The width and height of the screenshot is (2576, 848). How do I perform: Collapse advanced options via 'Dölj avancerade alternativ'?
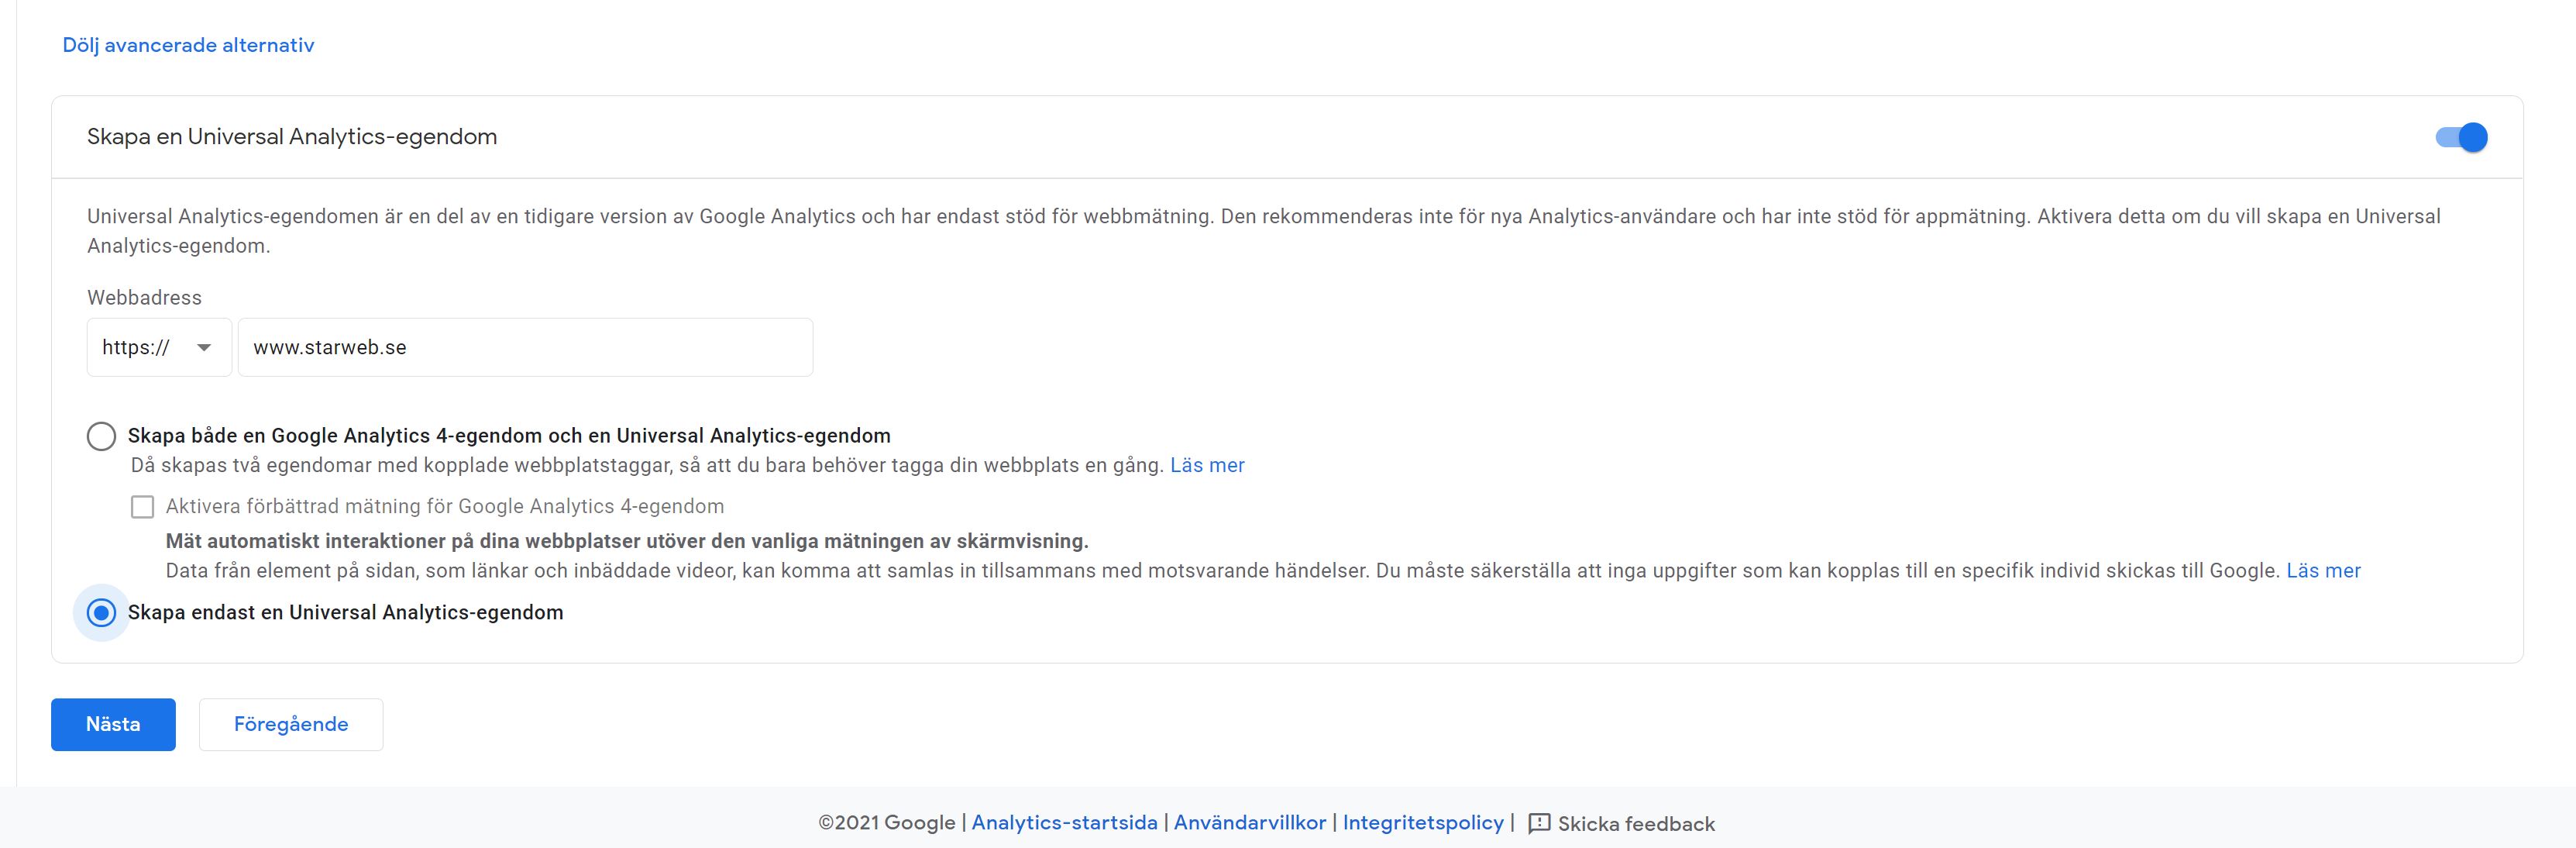point(188,45)
